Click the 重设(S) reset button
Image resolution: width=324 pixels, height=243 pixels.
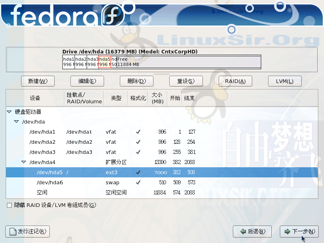(186, 81)
